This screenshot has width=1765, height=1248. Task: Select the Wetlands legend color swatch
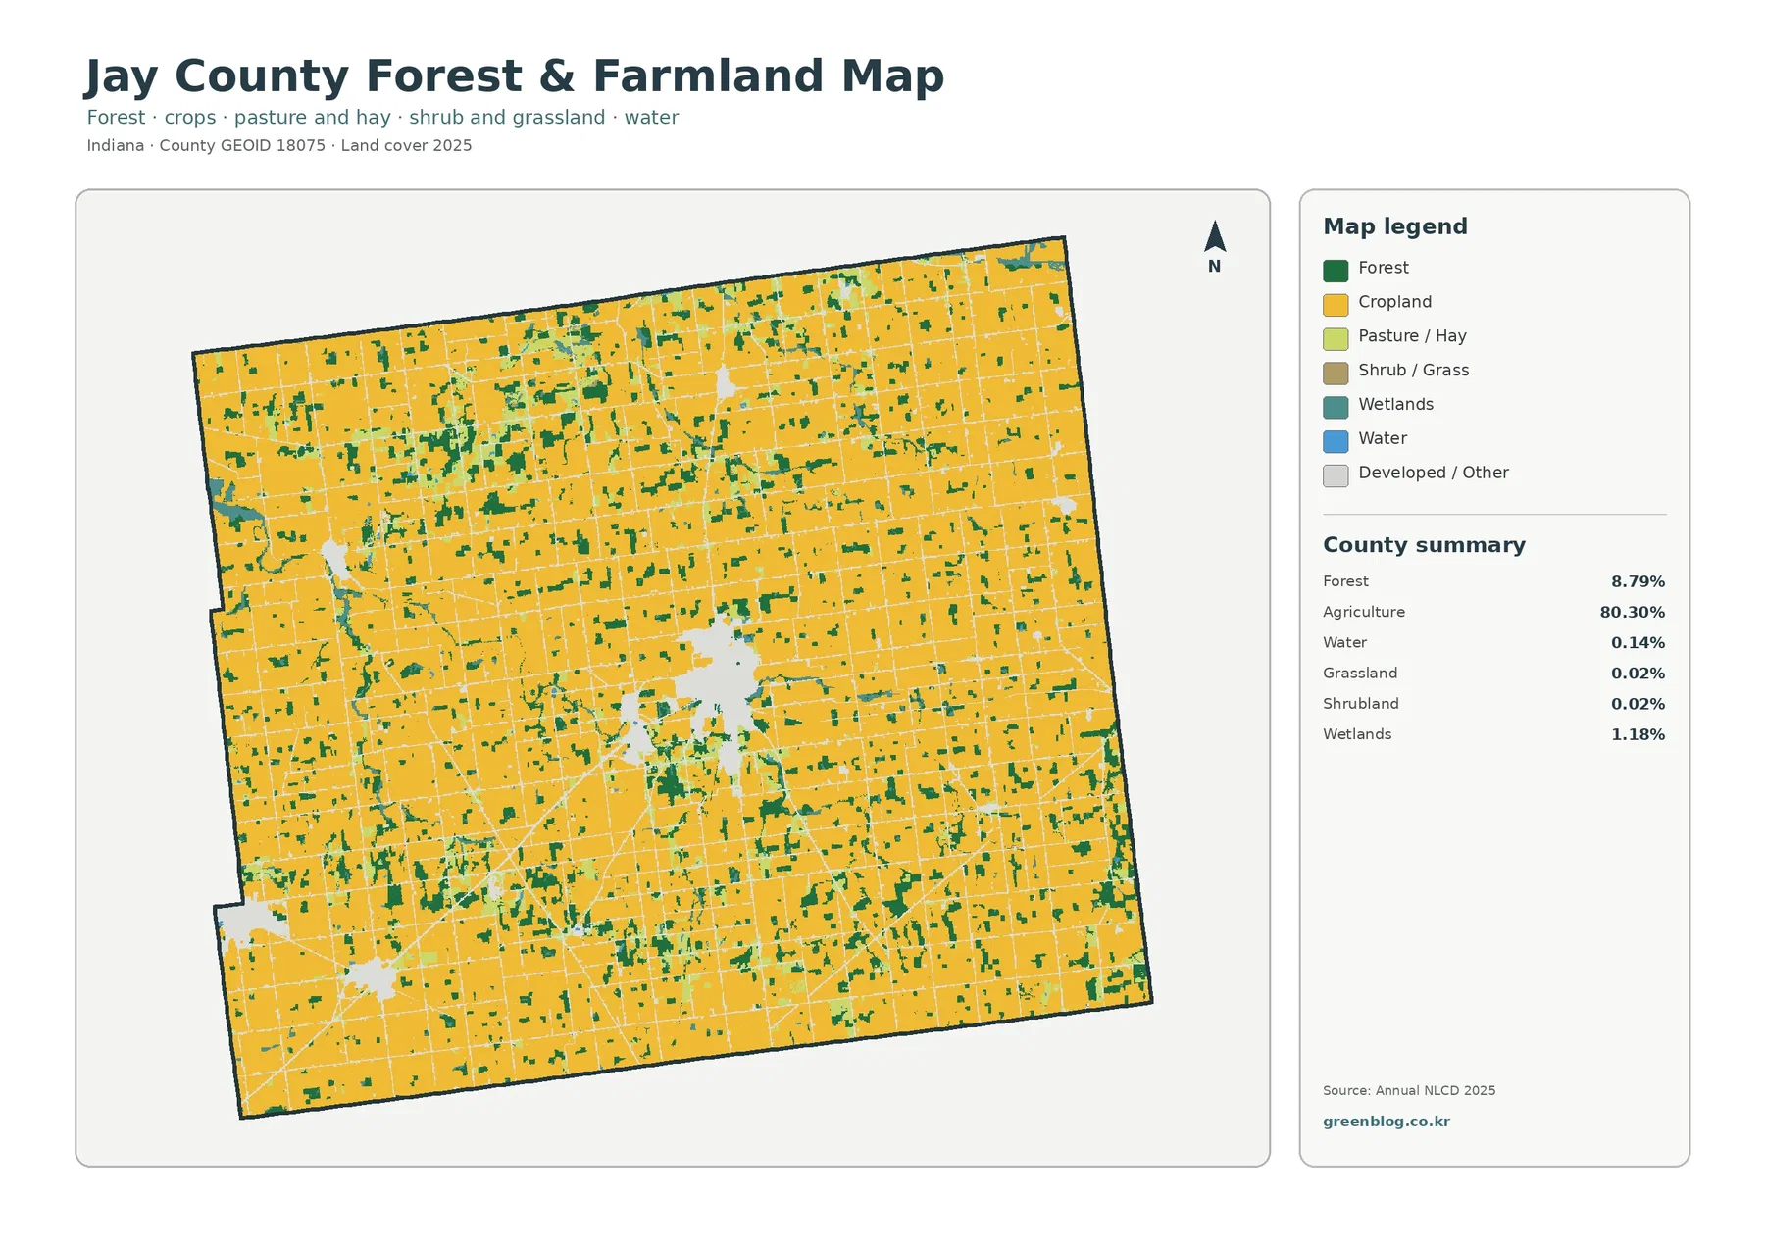(x=1336, y=408)
